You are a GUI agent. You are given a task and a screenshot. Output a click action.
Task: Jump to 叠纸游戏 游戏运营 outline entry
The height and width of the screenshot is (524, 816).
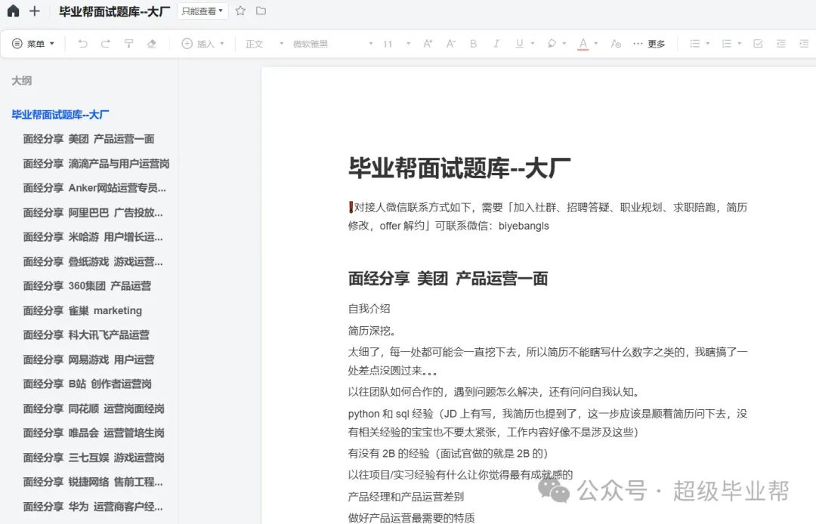93,261
